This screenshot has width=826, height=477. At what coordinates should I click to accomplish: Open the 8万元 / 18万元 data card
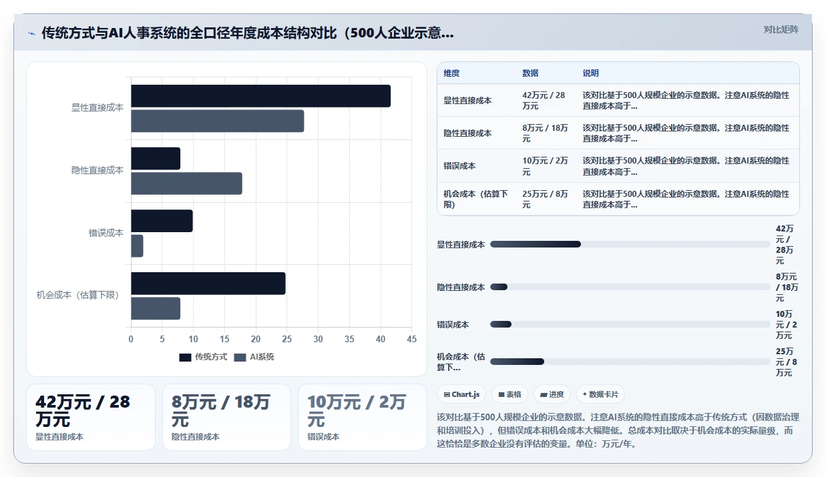click(226, 417)
